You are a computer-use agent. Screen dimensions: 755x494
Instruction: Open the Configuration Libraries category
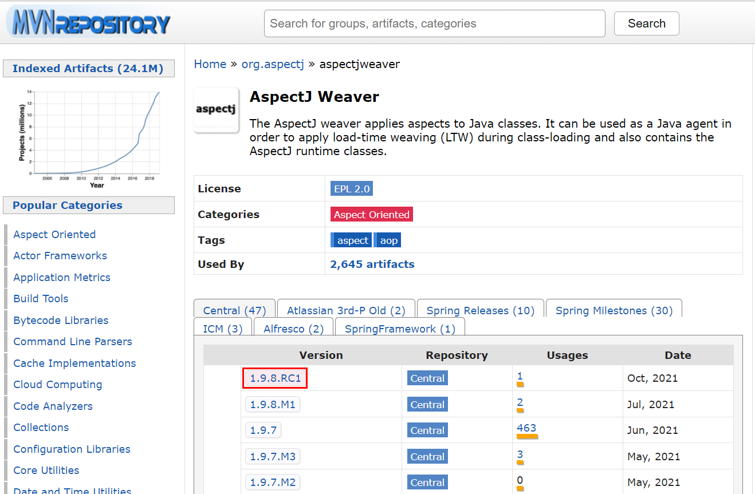pos(72,449)
